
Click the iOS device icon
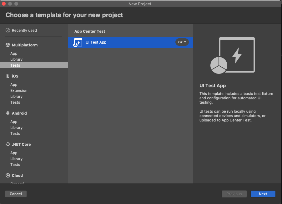[x=8, y=76]
